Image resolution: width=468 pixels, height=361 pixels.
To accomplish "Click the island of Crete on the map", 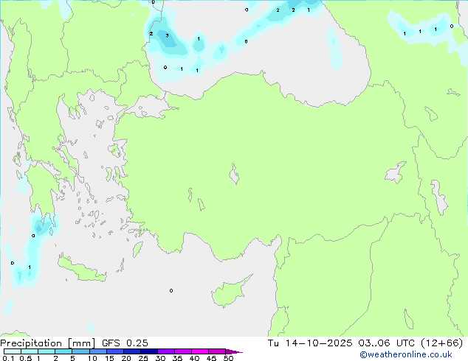I will click(x=80, y=270).
